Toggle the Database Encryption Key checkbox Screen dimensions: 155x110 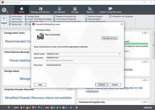click(54, 16)
